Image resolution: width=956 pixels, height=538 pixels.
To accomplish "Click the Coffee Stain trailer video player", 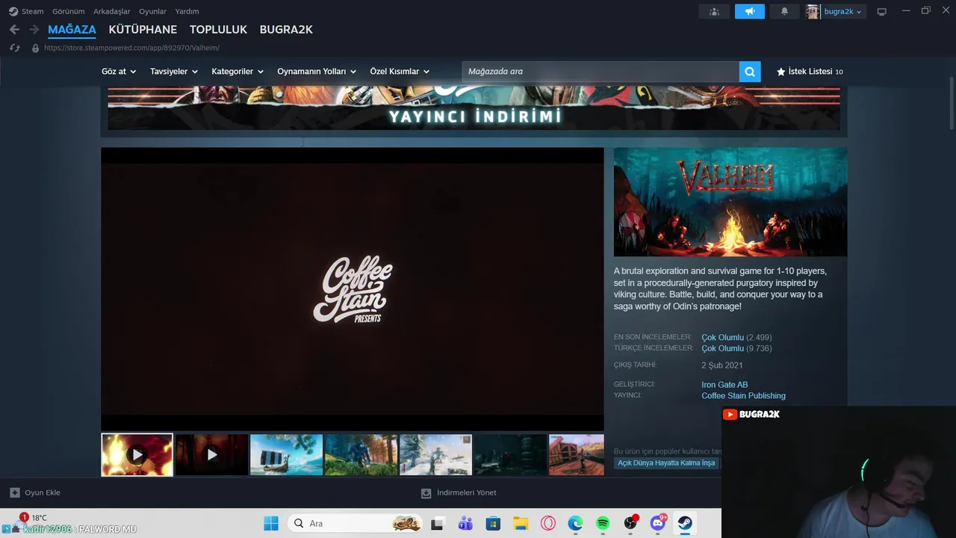I will [353, 288].
